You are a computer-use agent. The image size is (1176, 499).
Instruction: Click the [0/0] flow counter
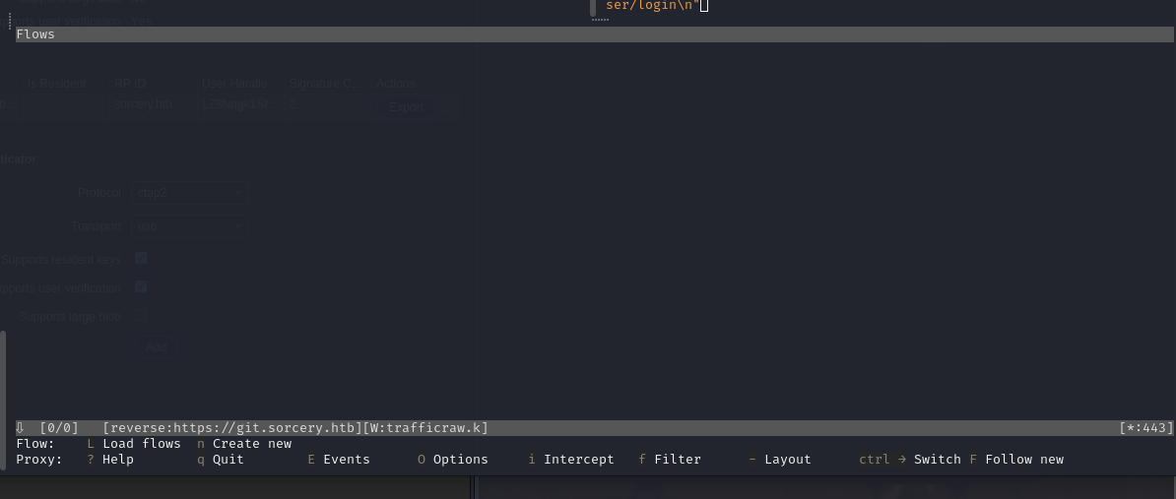[x=59, y=428]
